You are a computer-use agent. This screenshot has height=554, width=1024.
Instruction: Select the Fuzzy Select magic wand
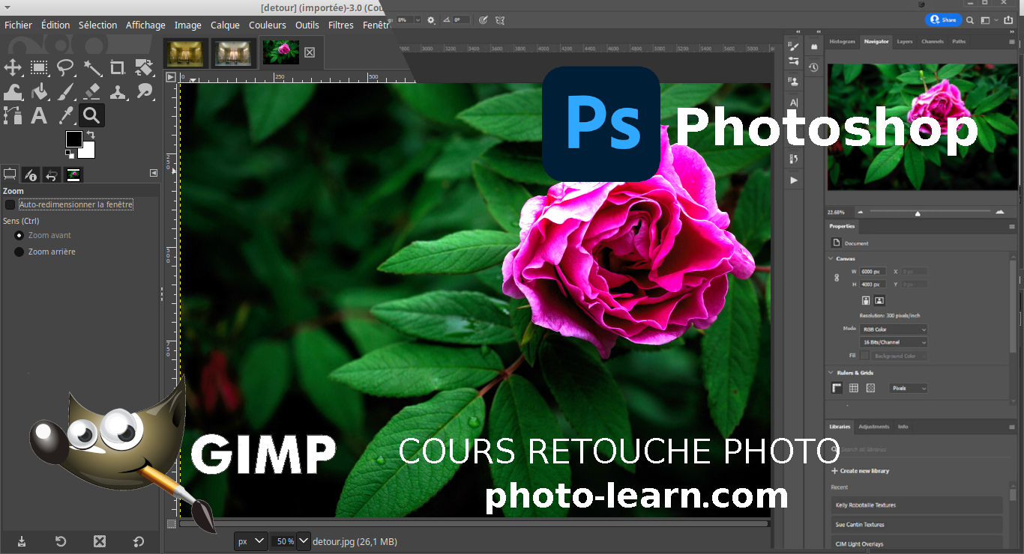point(91,68)
